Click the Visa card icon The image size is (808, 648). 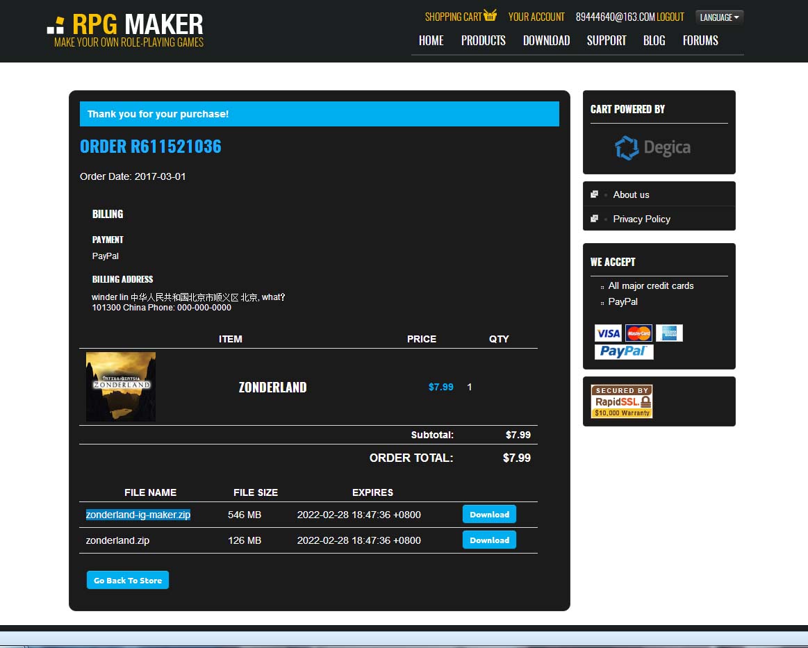pyautogui.click(x=608, y=333)
